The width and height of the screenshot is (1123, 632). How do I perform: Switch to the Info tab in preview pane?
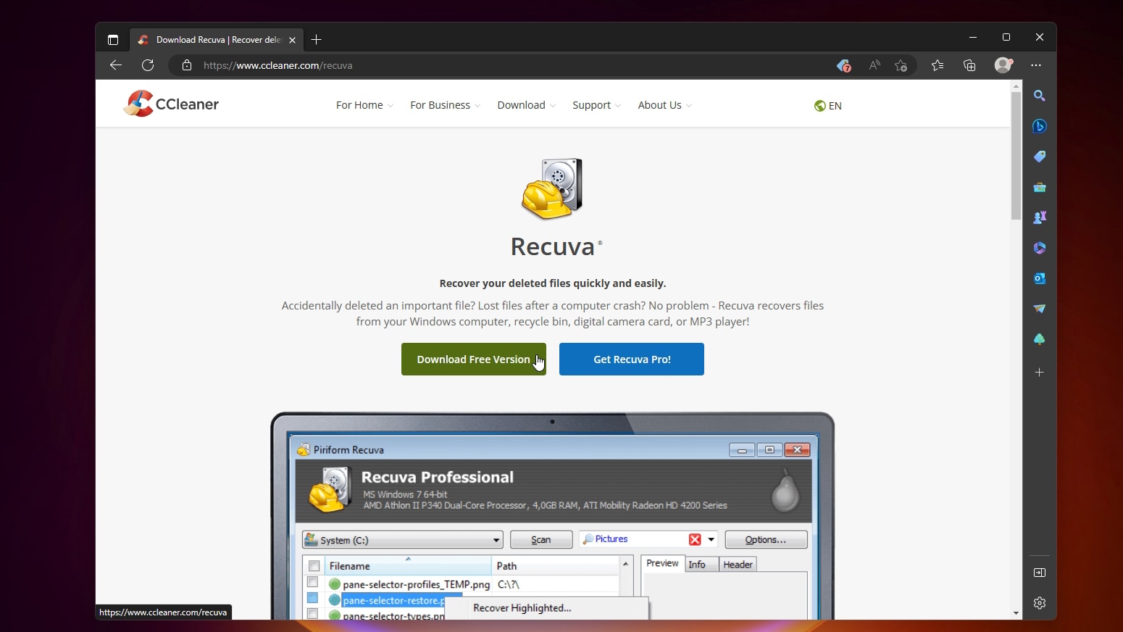click(698, 564)
